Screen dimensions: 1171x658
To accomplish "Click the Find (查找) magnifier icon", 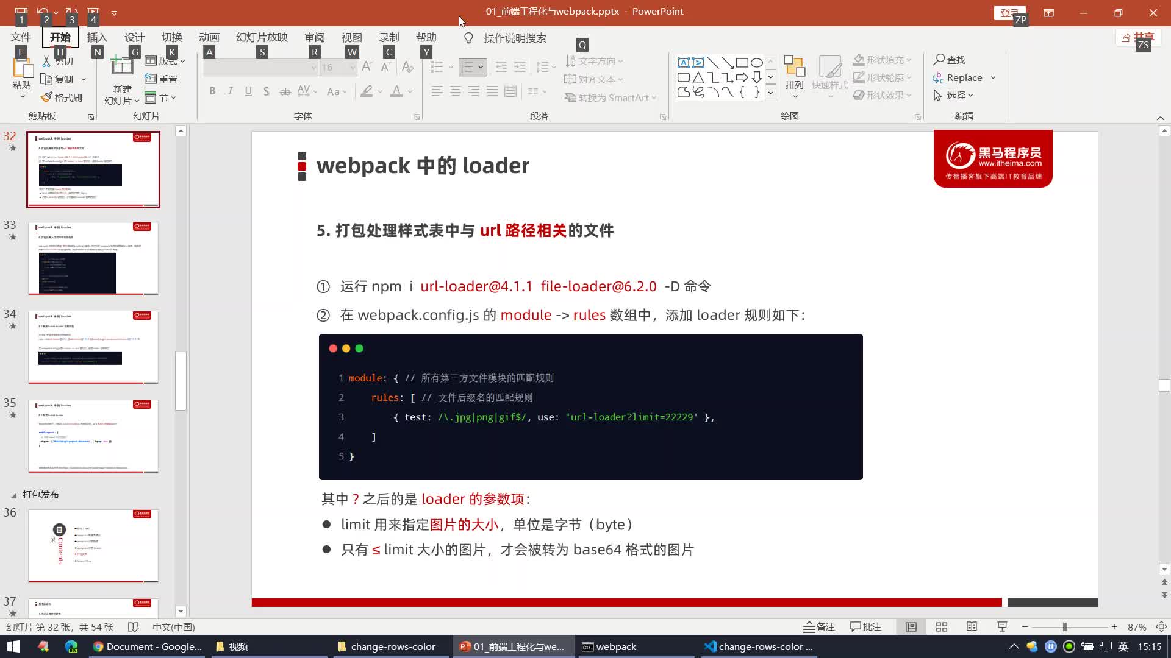I will 939,60.
